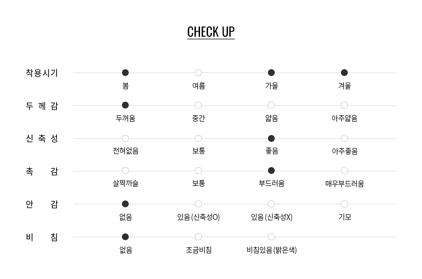This screenshot has height=279, width=422.
Task: Choose 중간 thickness circle
Action: coord(198,105)
